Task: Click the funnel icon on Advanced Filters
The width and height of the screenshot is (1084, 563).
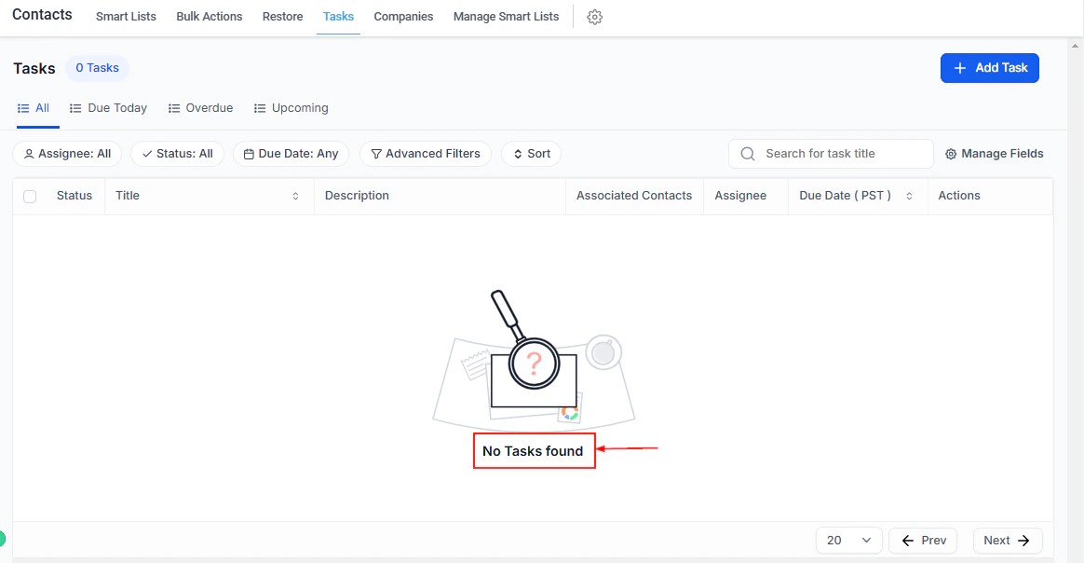Action: (x=374, y=153)
